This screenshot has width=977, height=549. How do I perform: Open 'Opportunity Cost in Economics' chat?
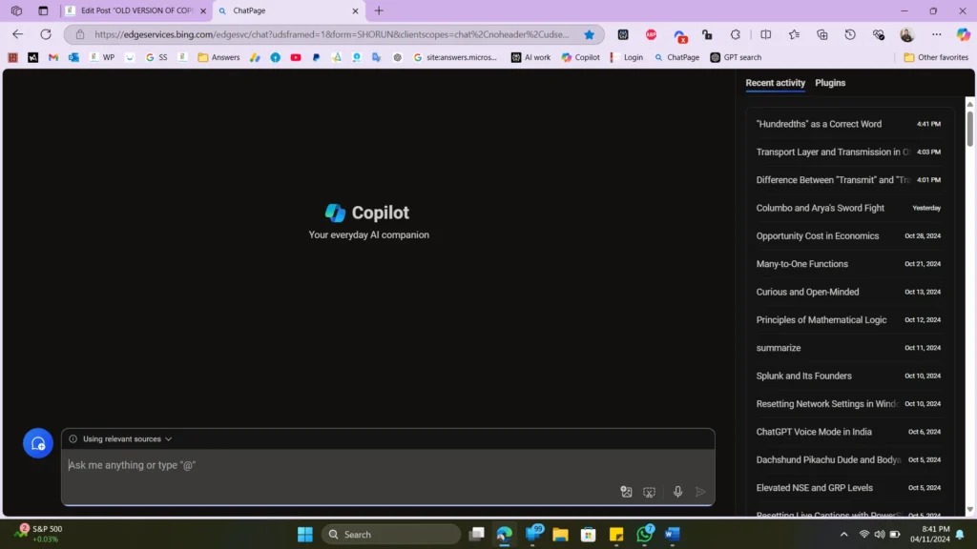point(848,236)
